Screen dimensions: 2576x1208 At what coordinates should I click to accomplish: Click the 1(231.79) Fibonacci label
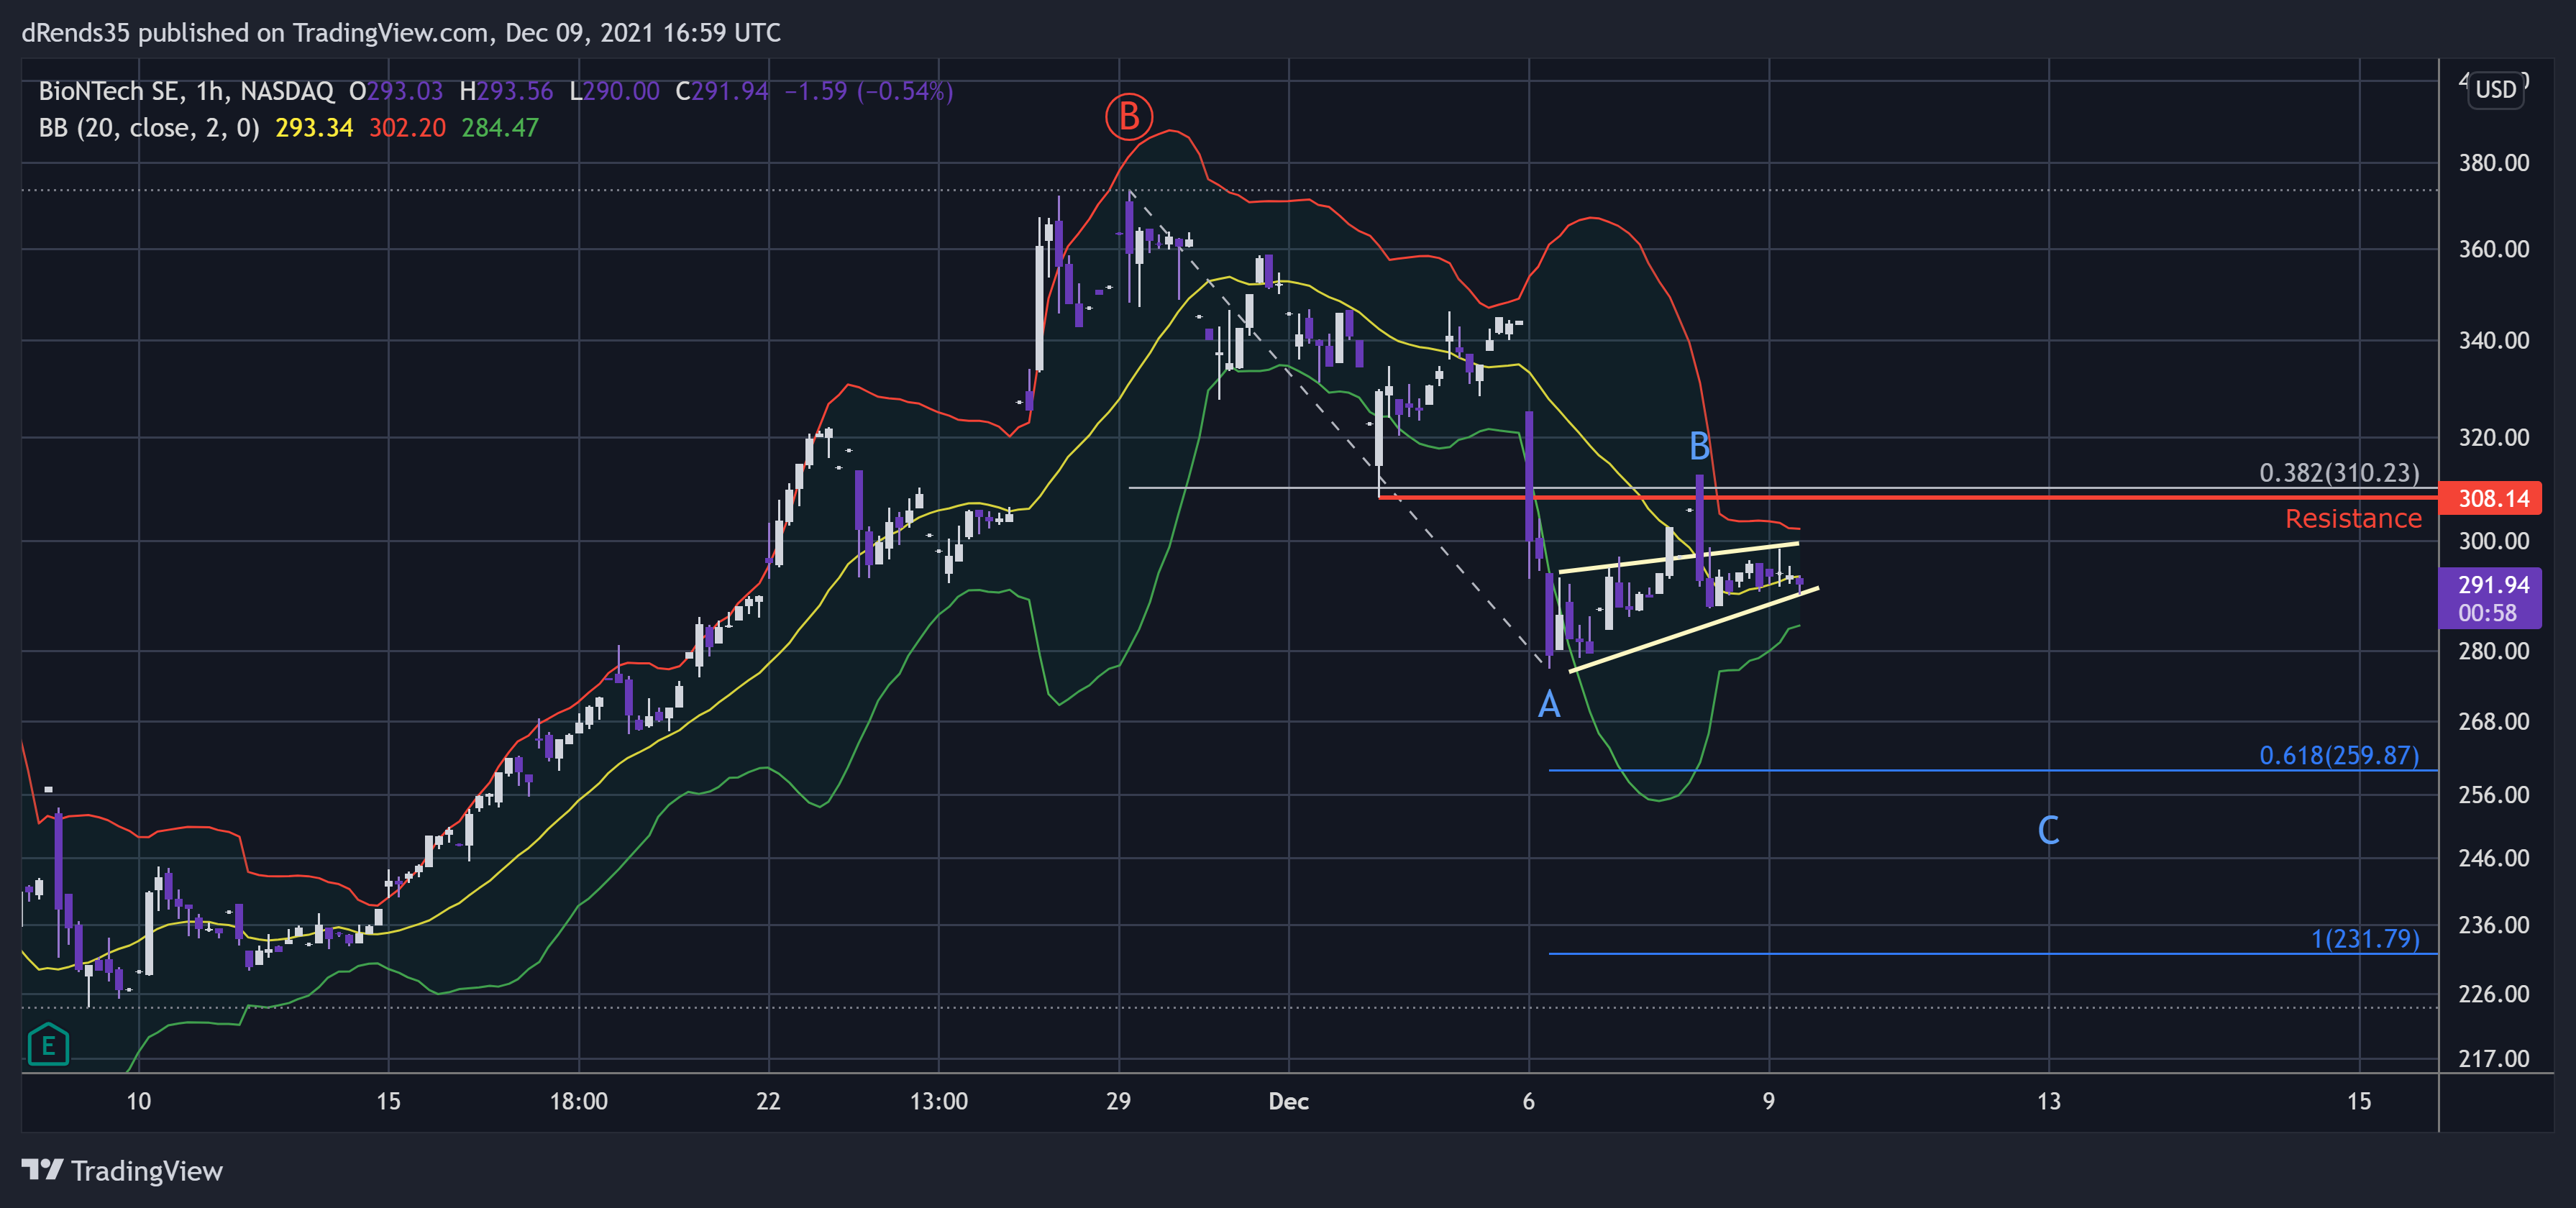[2364, 938]
